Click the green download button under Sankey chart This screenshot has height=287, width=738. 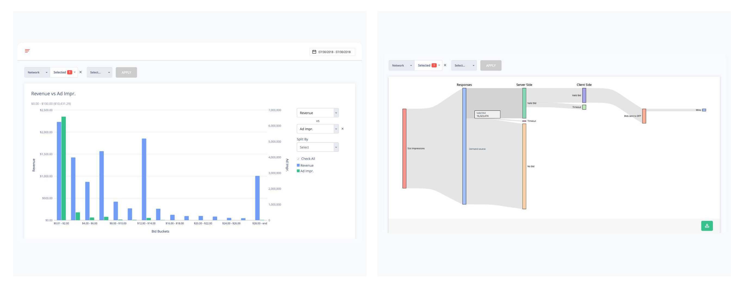[706, 225]
